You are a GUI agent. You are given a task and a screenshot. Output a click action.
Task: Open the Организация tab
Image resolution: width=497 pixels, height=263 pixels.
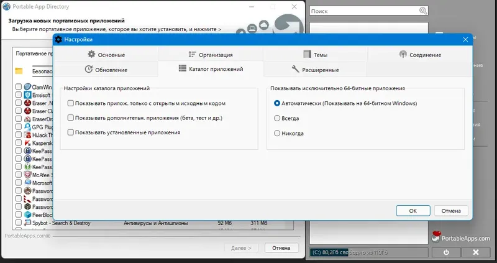pos(211,55)
